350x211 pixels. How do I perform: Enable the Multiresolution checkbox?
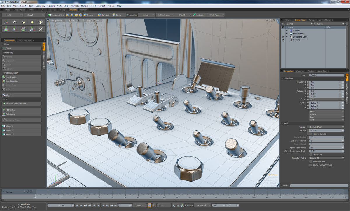(311, 162)
